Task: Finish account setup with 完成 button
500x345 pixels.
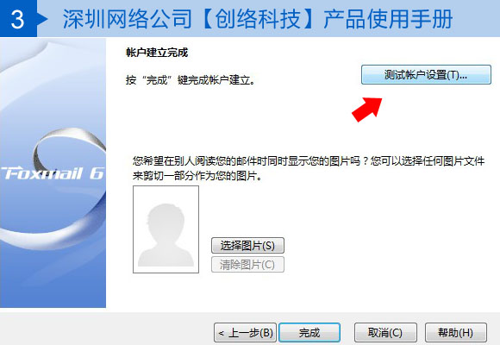Action: point(309,333)
